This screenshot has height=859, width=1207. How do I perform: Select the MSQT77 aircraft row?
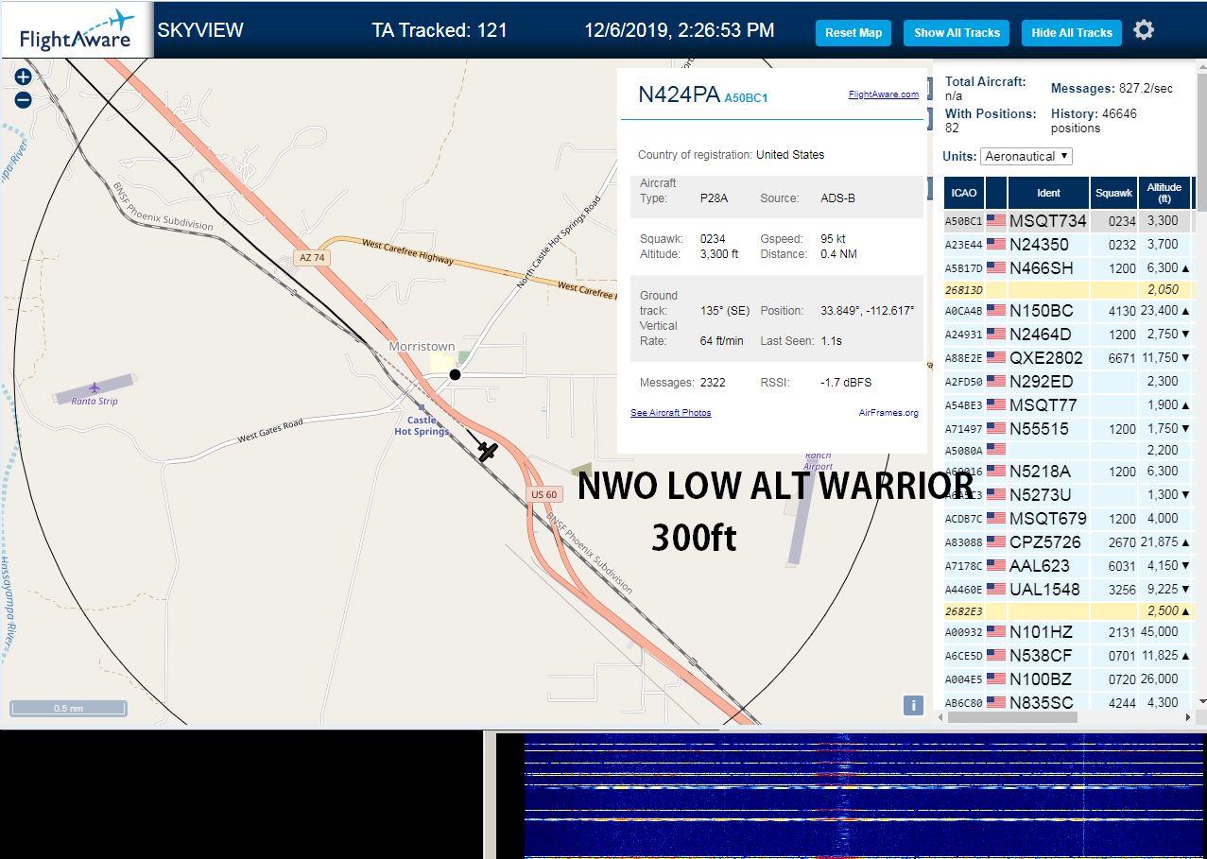coord(1068,405)
